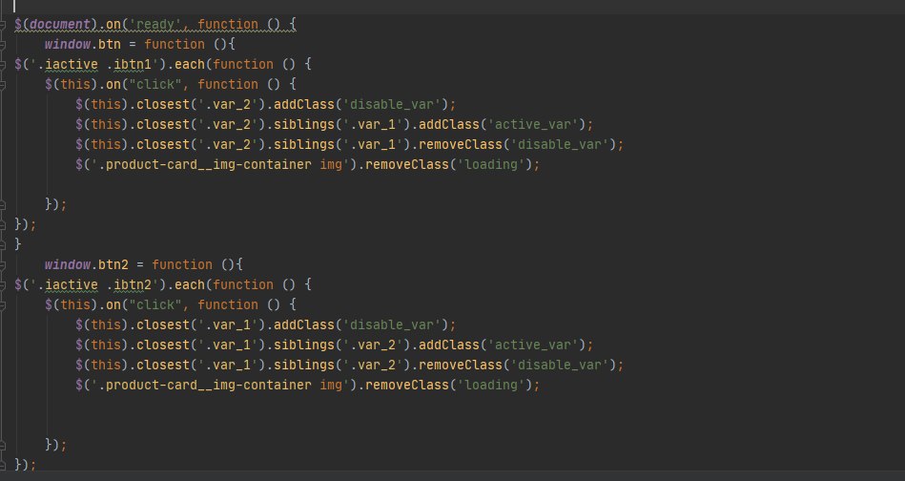Place cursor on 'window.btn' assignment
The height and width of the screenshot is (481, 905).
point(83,45)
